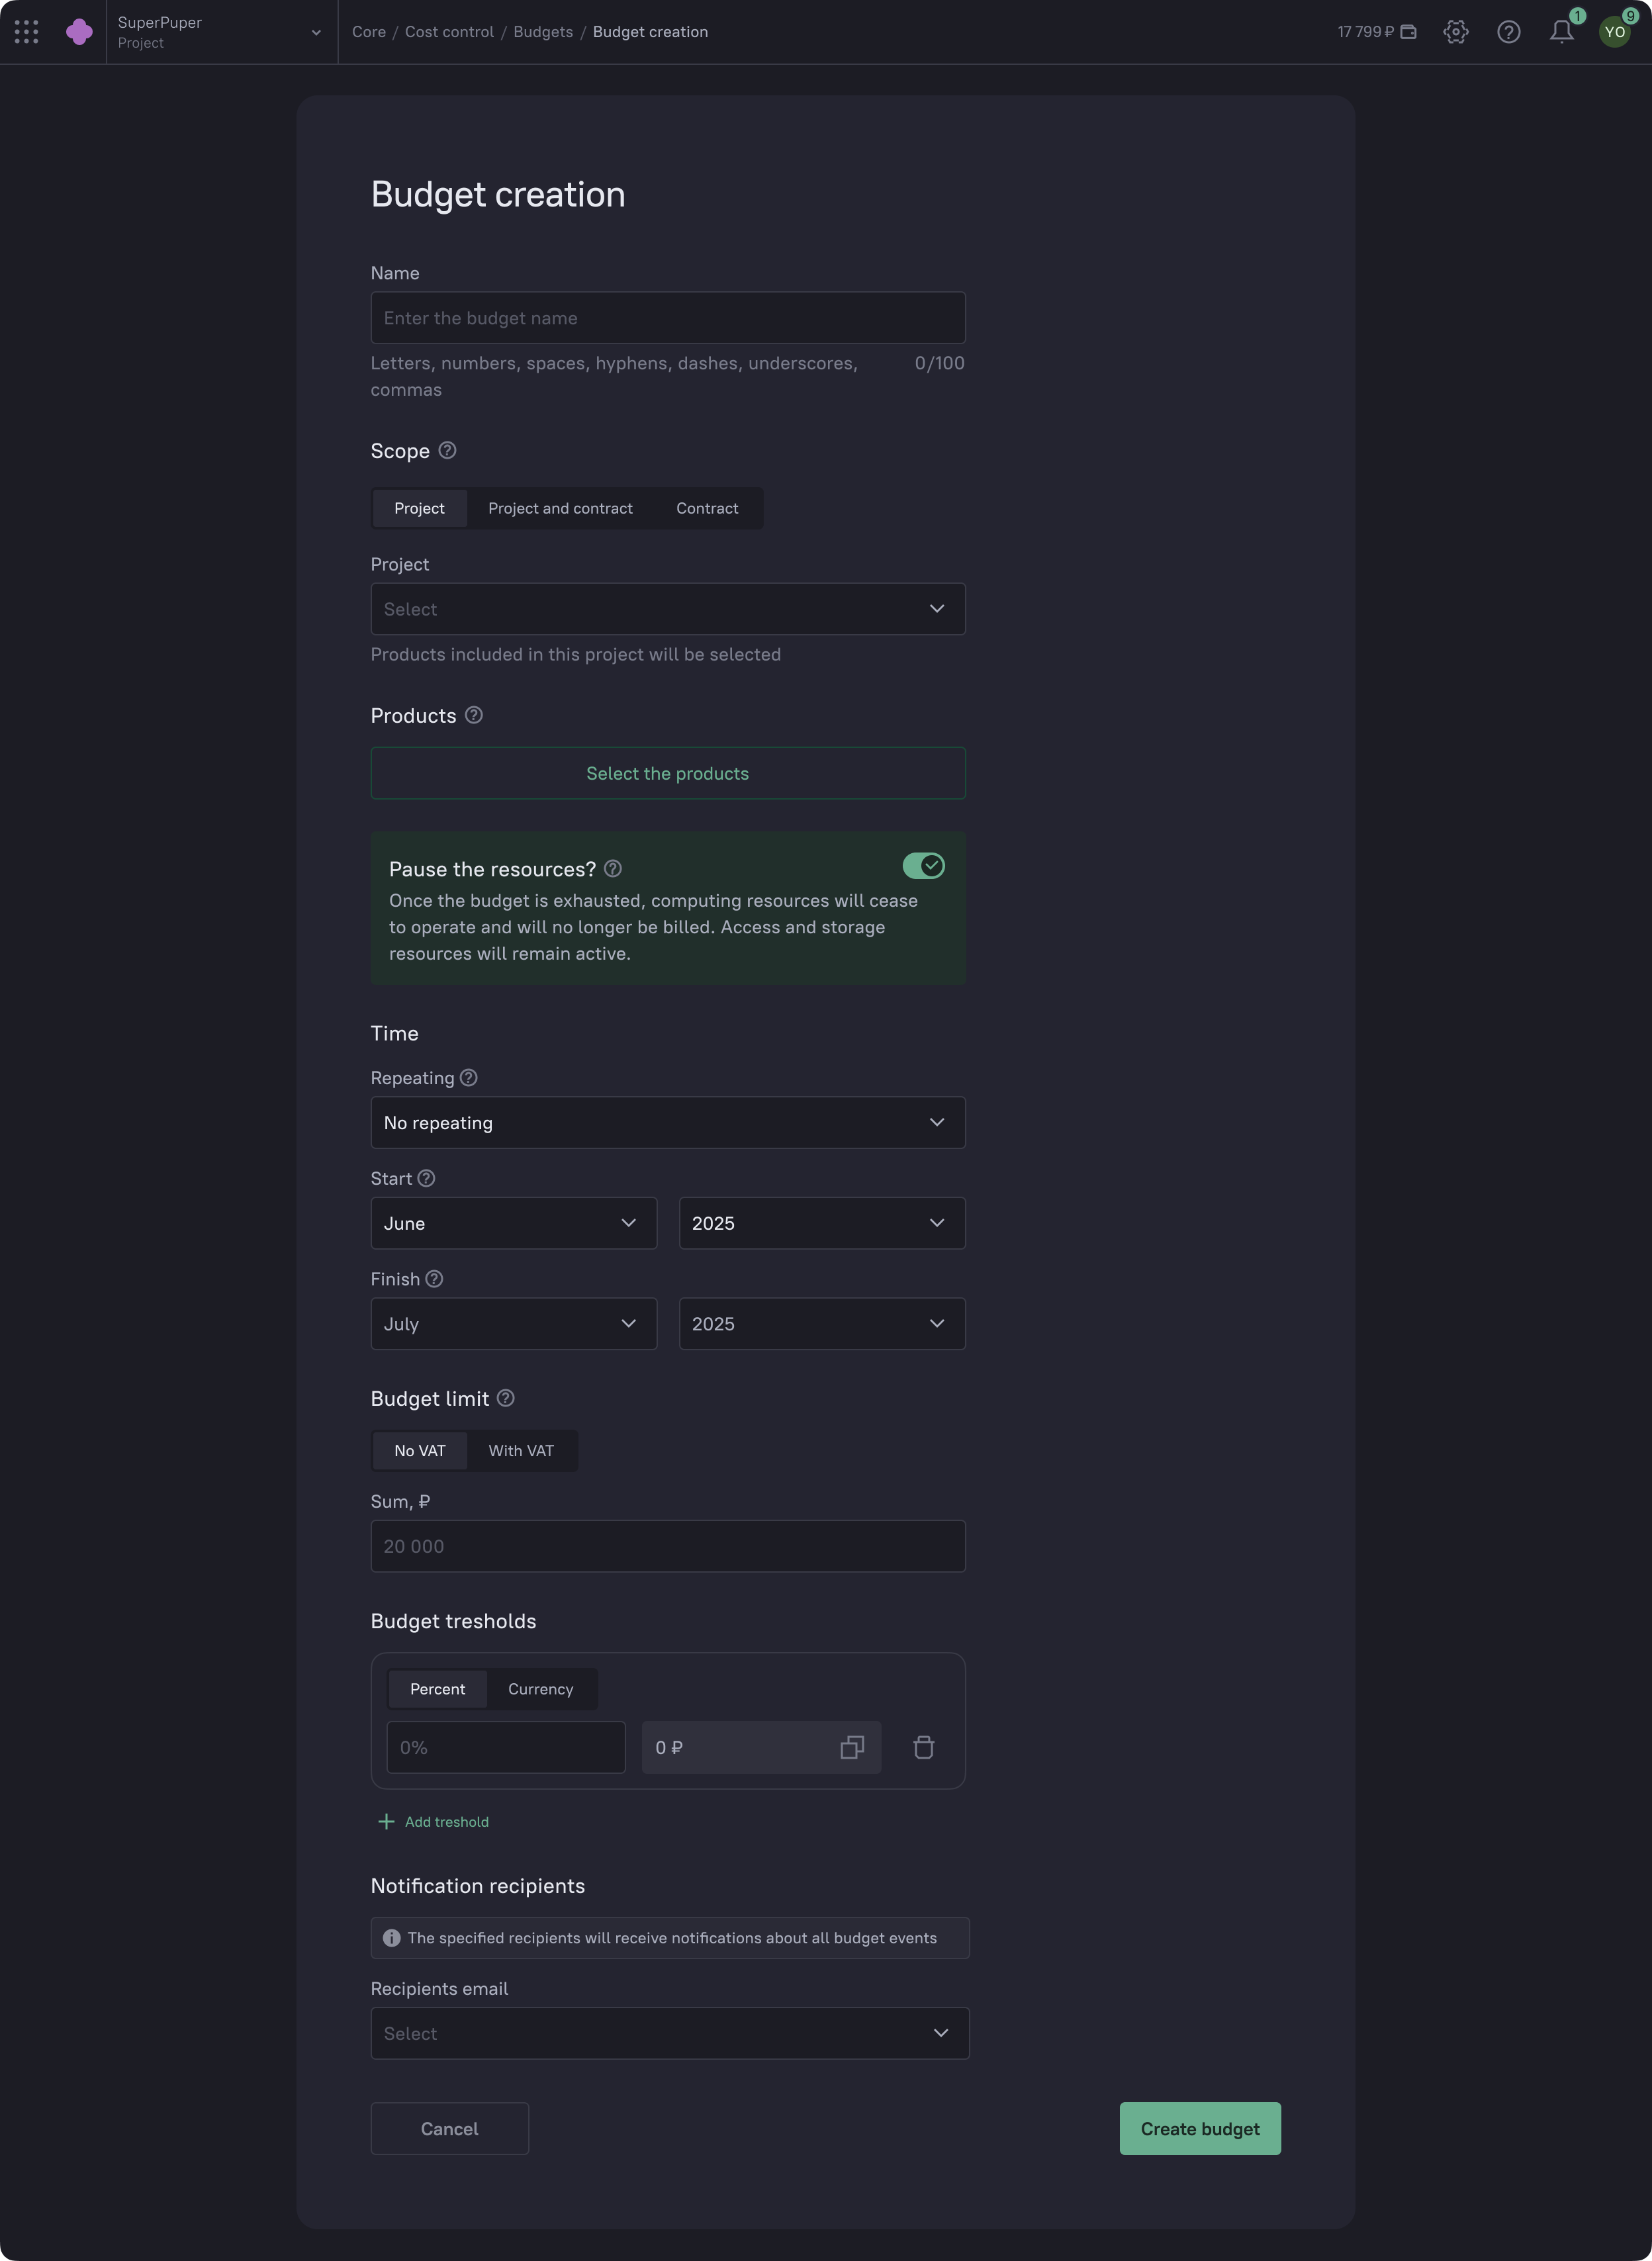Duplicate the threshold using the copy icon
The image size is (1652, 2261).
(x=852, y=1747)
